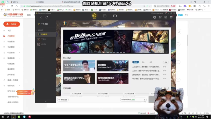Open the WeGame download manager icon
Screen dimensions: 211x119
coord(166,17)
